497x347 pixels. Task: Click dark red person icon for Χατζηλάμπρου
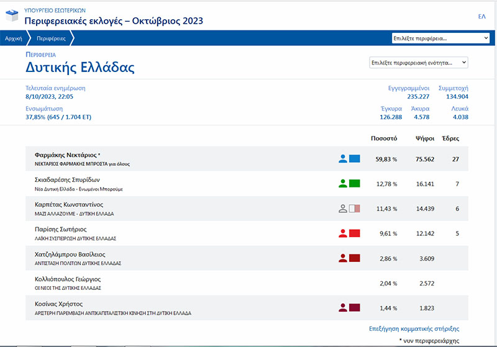342,258
